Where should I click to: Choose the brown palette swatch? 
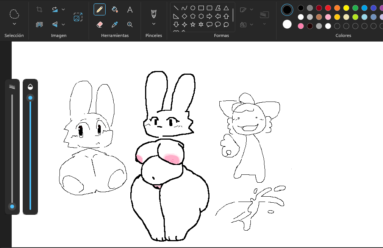click(319, 17)
